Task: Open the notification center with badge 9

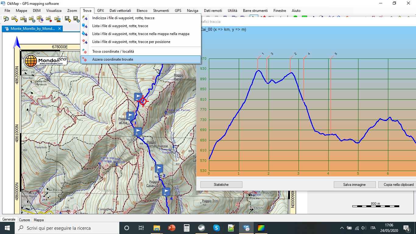Action: (407, 228)
